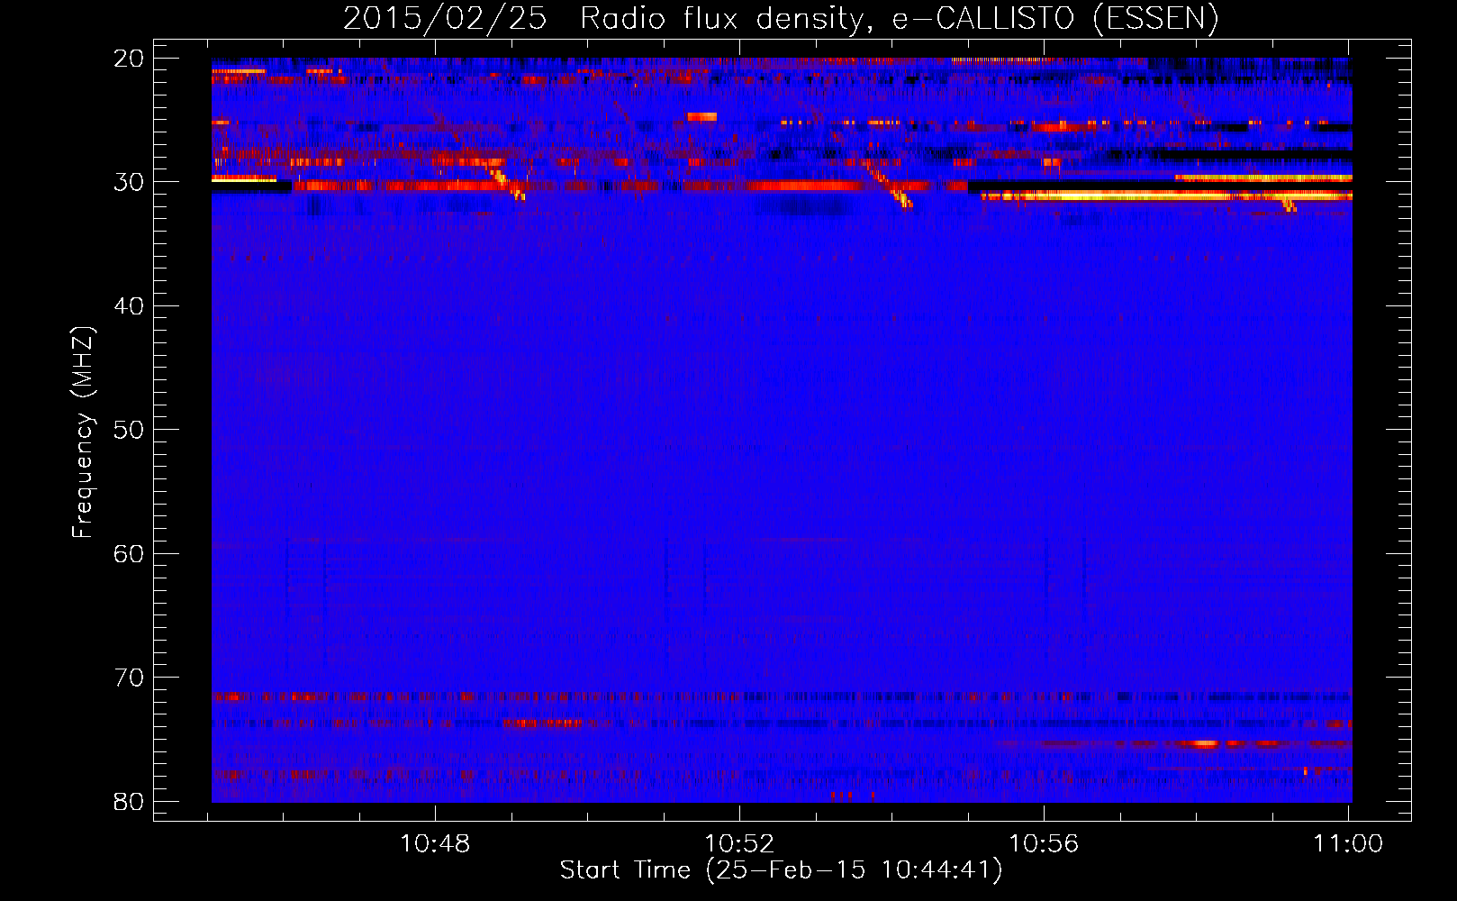
Task: Click the plot title "Radio flux density, e-CALLISTO (ESSEN)"
Action: click(x=899, y=19)
